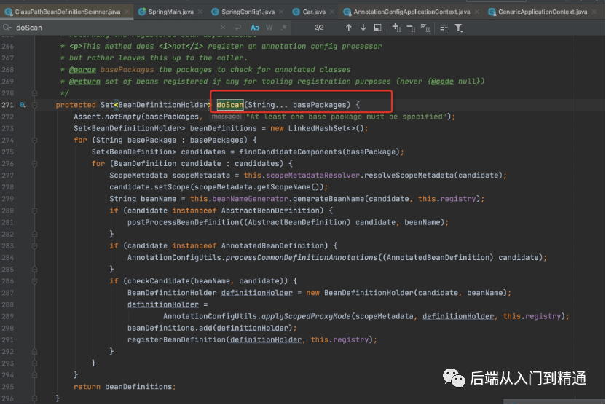The image size is (606, 405).
Task: Collapse the if block on line 280
Action: [34, 211]
